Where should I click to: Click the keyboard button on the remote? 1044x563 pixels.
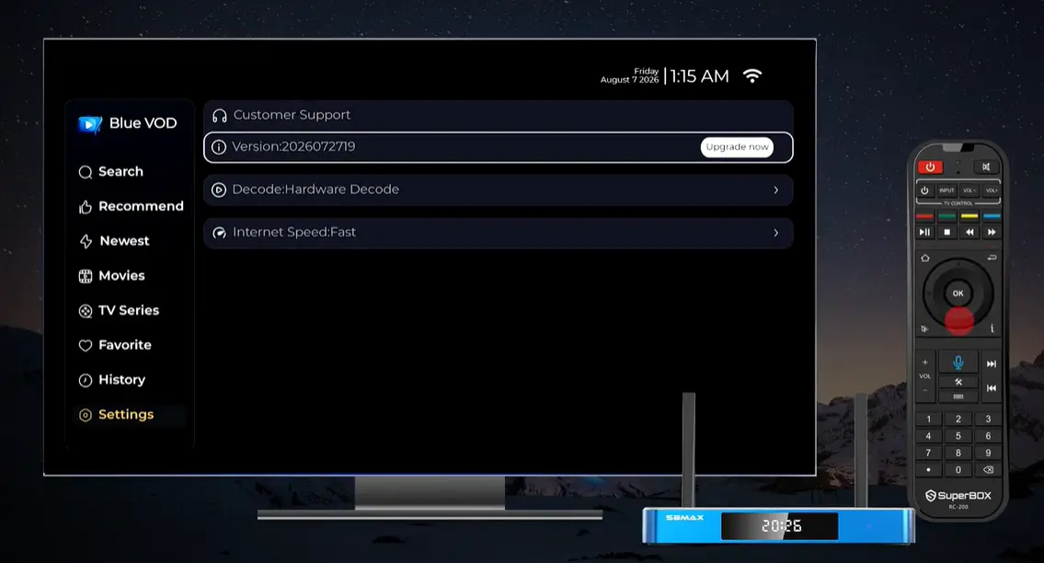(958, 396)
